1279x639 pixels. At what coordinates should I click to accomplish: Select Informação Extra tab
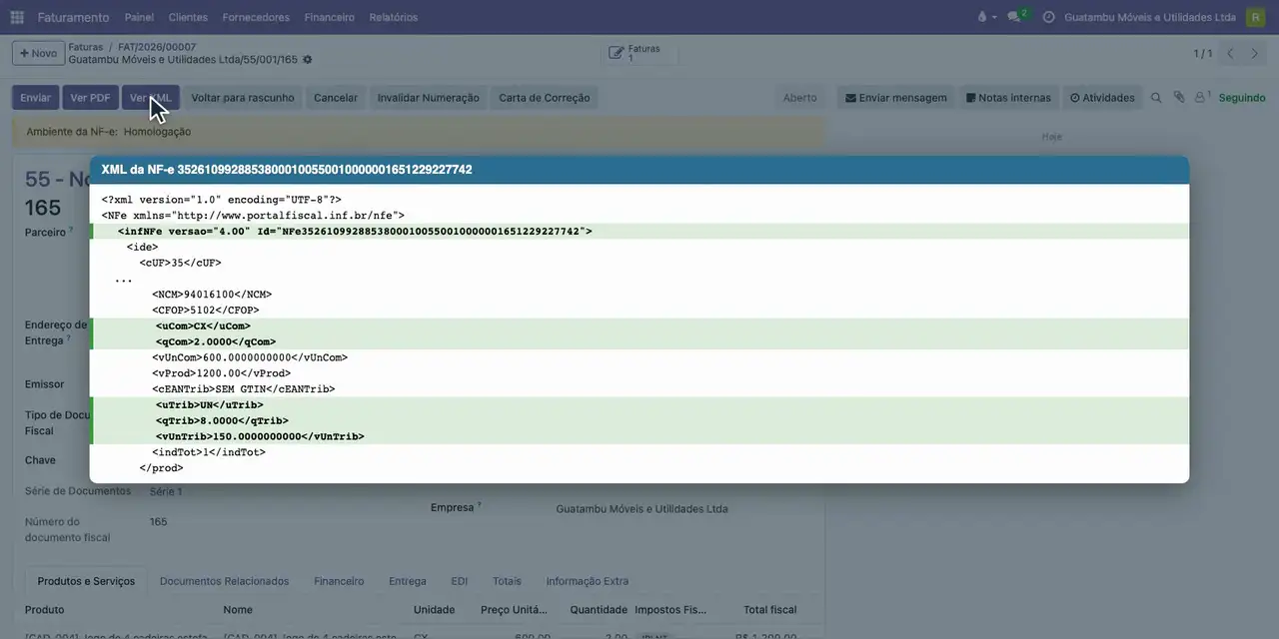pyautogui.click(x=588, y=581)
